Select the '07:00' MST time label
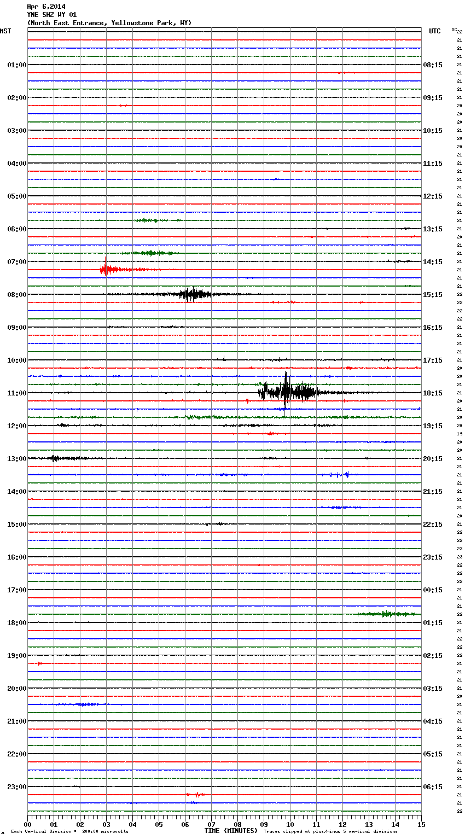Viewport: 465px width, 839px height. [17, 262]
